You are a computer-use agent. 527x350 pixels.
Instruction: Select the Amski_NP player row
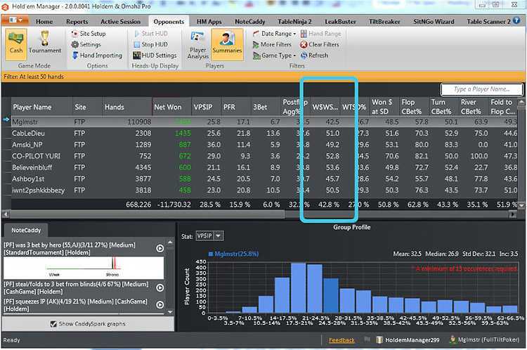(x=264, y=145)
